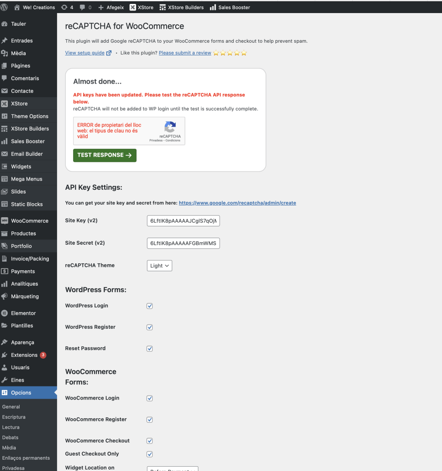Image resolution: width=442 pixels, height=471 pixels.
Task: Click the Theme Options icon in sidebar
Action: click(x=4, y=116)
